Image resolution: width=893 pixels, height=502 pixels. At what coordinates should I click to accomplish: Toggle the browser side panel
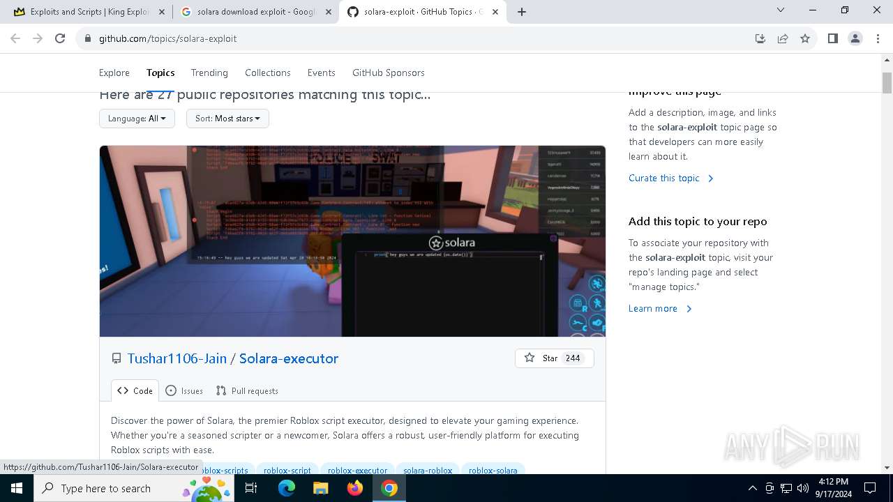coord(832,38)
